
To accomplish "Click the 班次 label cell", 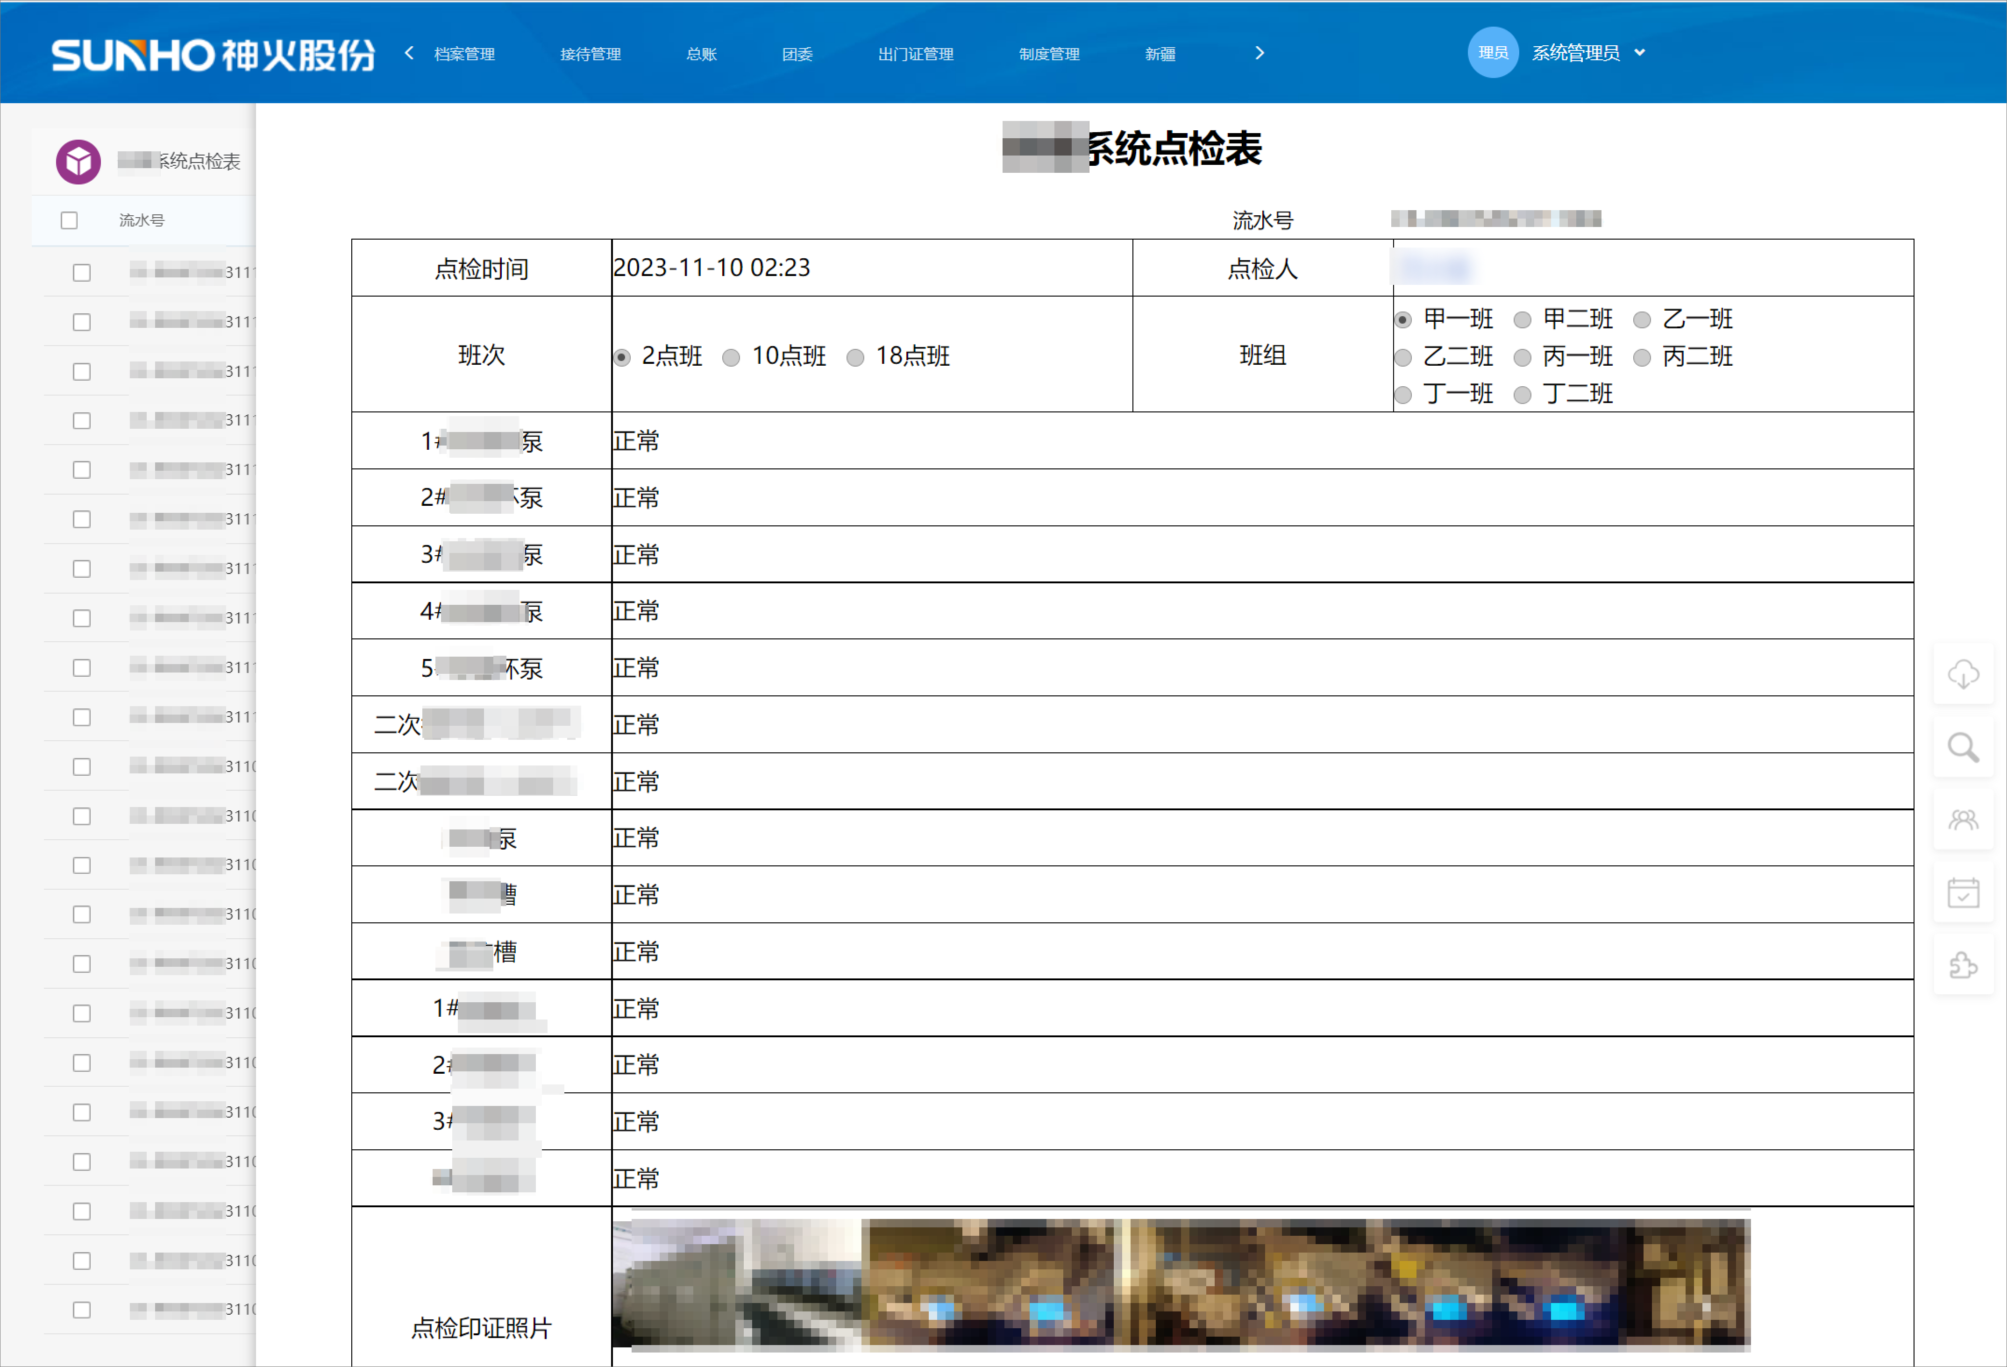I will pyautogui.click(x=481, y=354).
